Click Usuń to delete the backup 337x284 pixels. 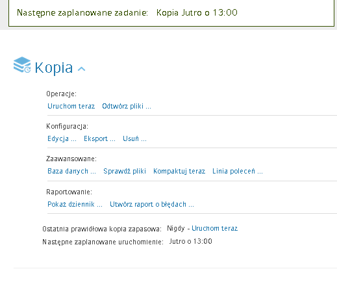tap(134, 138)
